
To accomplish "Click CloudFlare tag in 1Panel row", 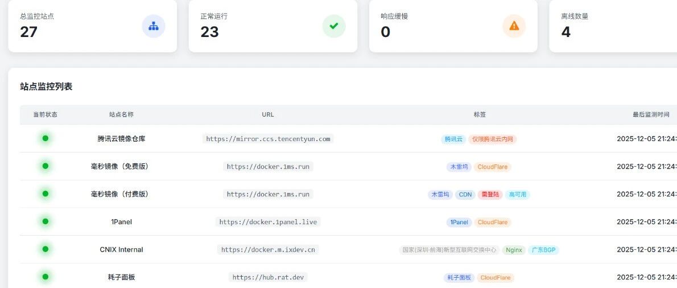I will click(493, 222).
